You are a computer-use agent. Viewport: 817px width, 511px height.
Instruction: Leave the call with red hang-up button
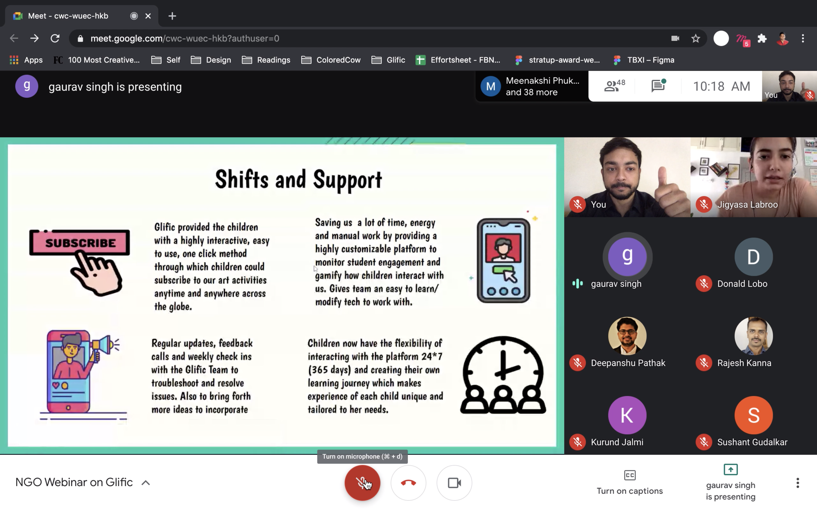408,483
